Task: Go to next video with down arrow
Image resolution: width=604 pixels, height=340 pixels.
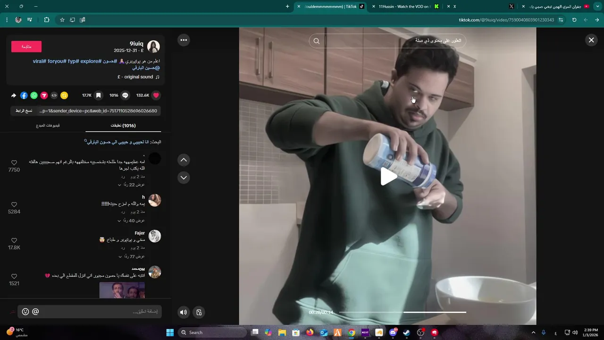Action: pyautogui.click(x=184, y=178)
